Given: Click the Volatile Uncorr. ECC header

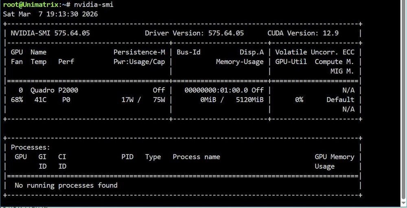Looking at the screenshot, I should point(315,52).
